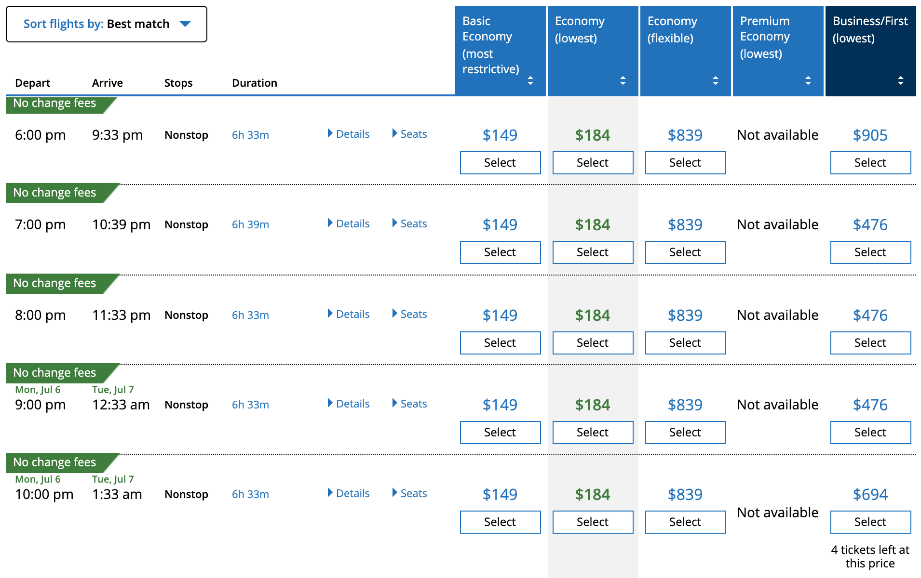Select $839 flexible Economy on 9:00 pm flight

click(686, 433)
